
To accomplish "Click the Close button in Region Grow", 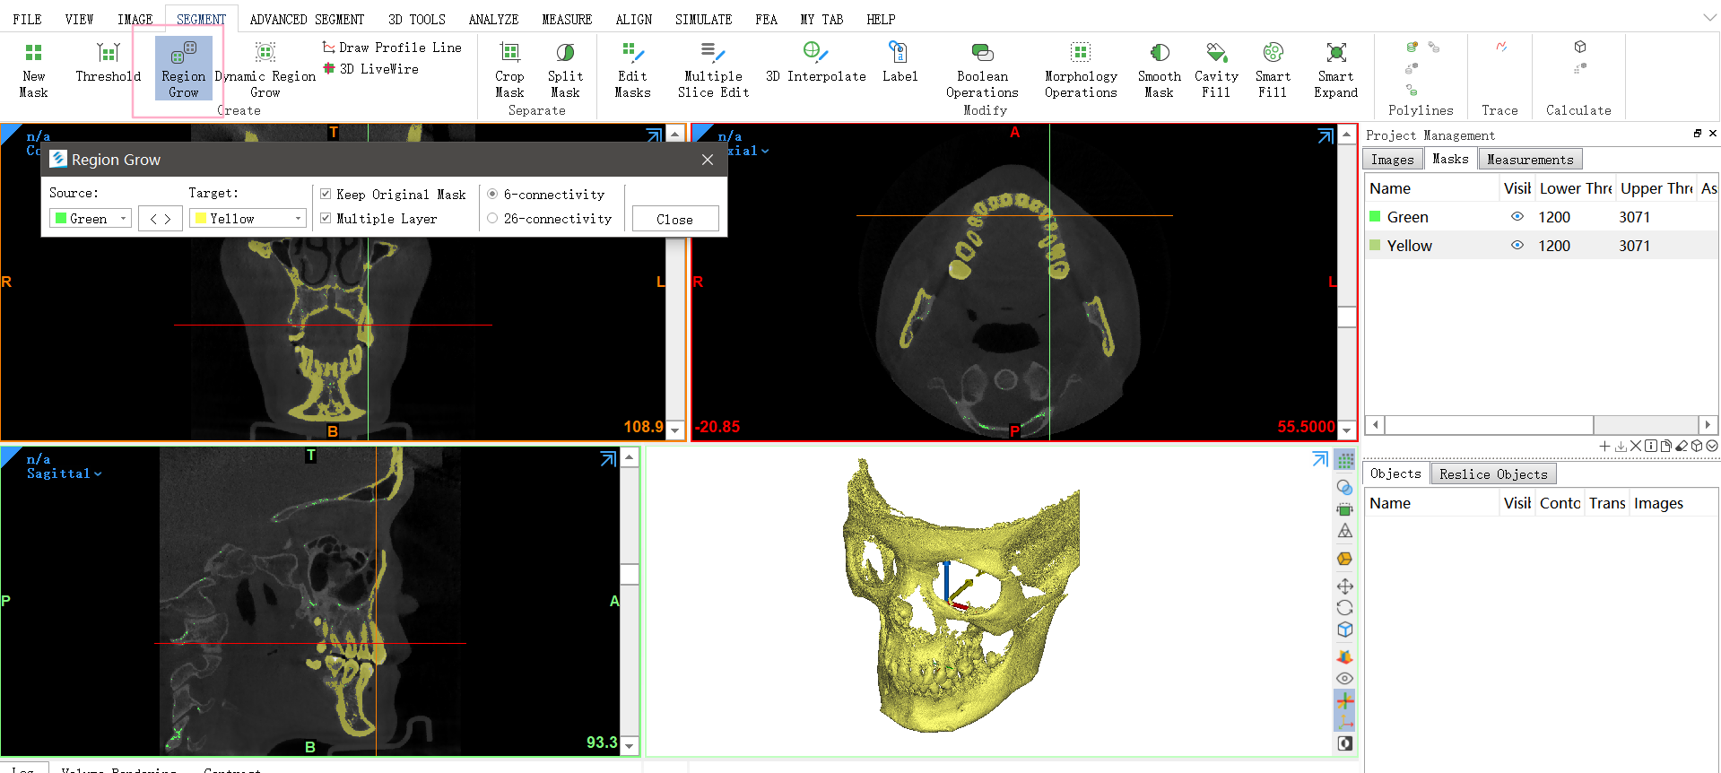I will click(x=674, y=219).
